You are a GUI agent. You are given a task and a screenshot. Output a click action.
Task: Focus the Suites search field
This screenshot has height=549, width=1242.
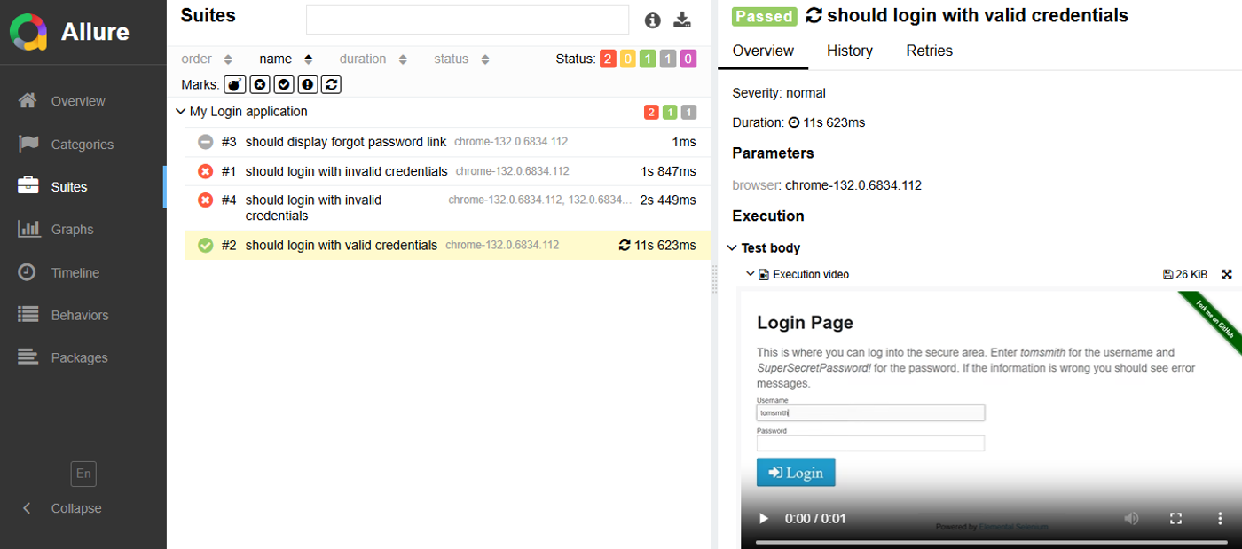point(468,20)
